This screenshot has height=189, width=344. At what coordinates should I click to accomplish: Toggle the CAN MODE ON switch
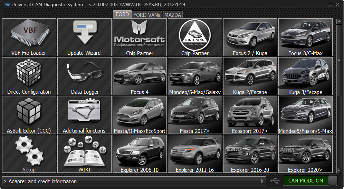tap(310, 181)
